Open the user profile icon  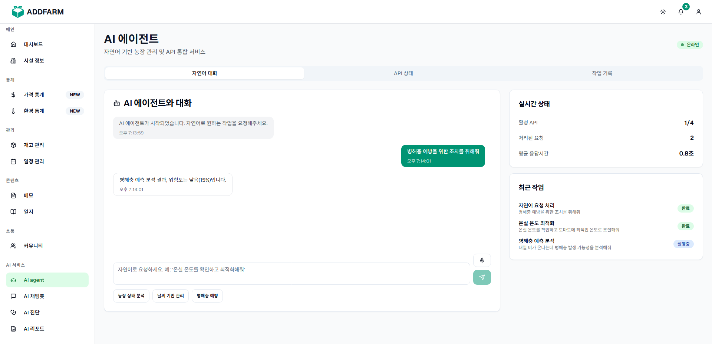tap(699, 12)
